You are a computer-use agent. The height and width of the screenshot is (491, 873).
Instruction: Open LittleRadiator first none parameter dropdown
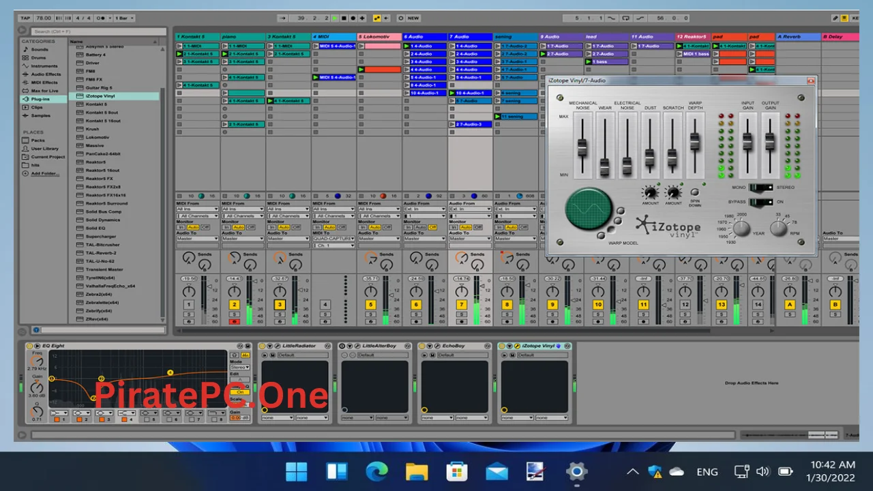[277, 417]
